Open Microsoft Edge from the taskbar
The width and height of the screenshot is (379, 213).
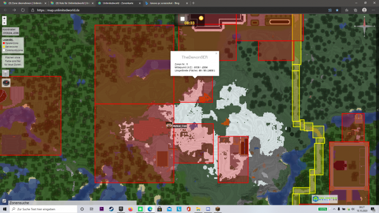click(150, 209)
